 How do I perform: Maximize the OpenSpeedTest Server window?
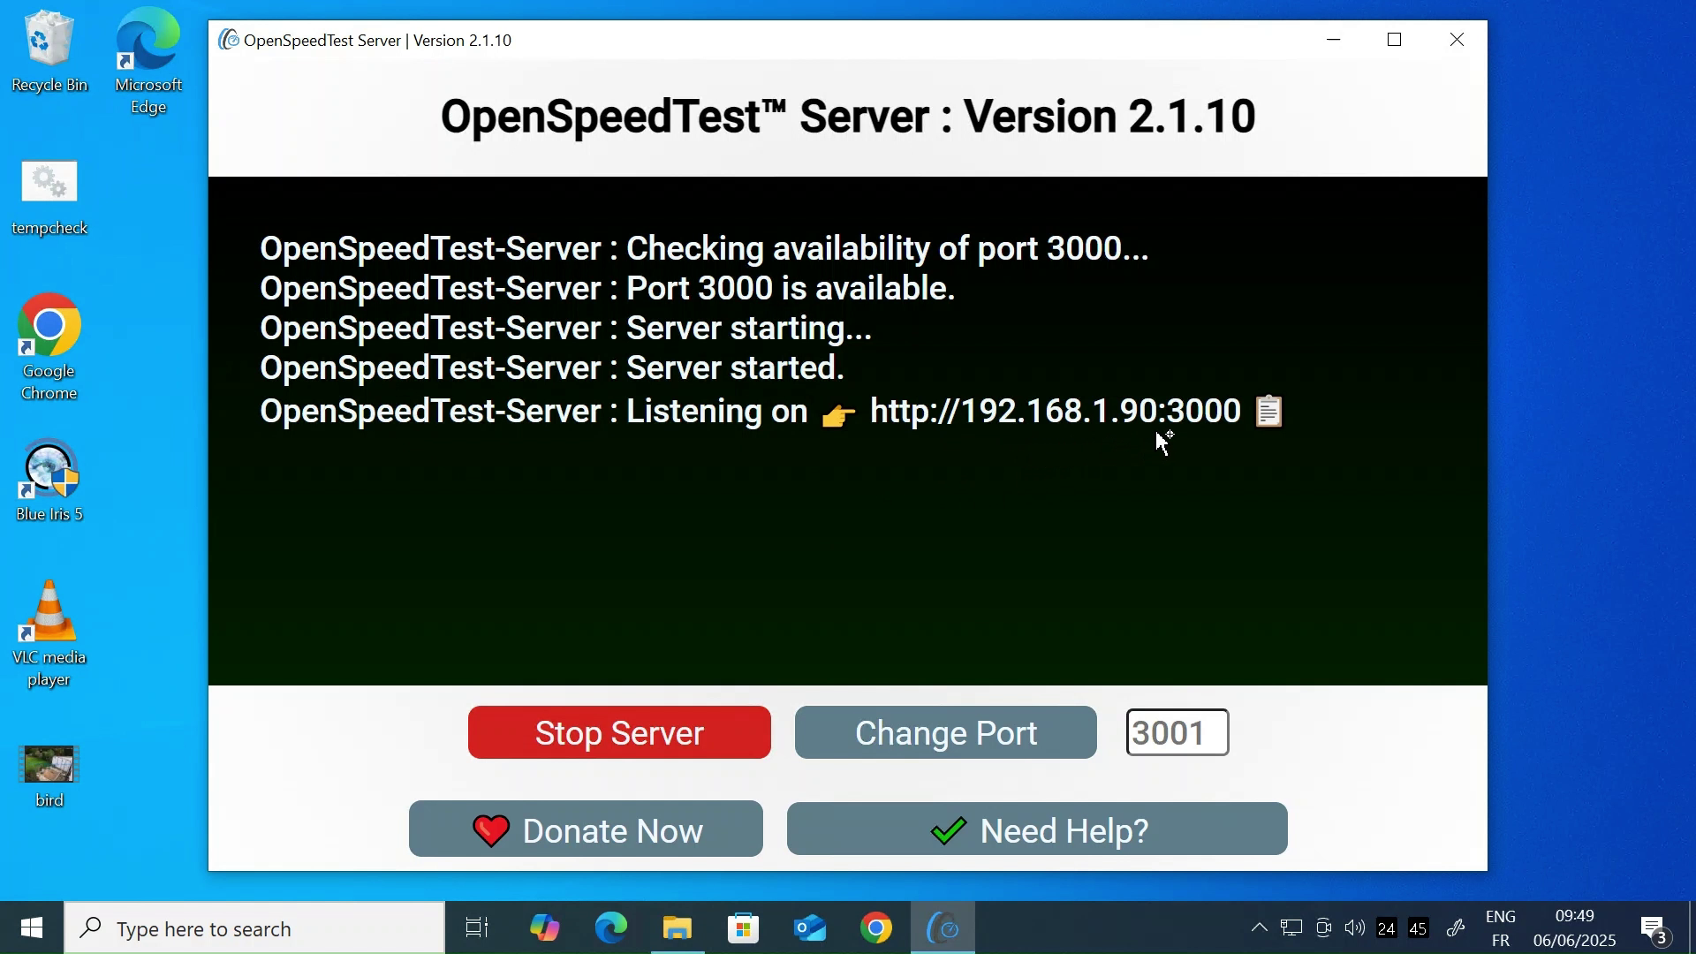[x=1395, y=40]
